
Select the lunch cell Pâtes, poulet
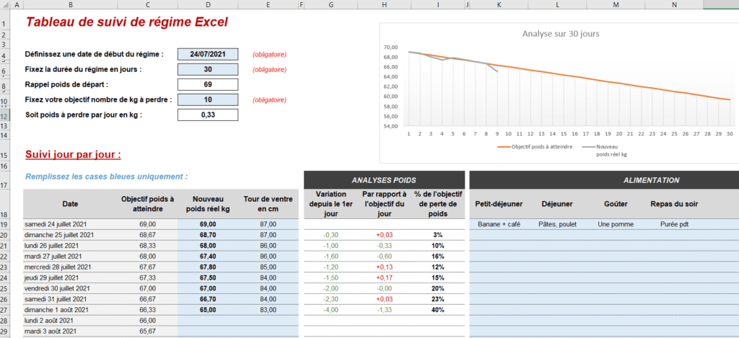(x=557, y=224)
